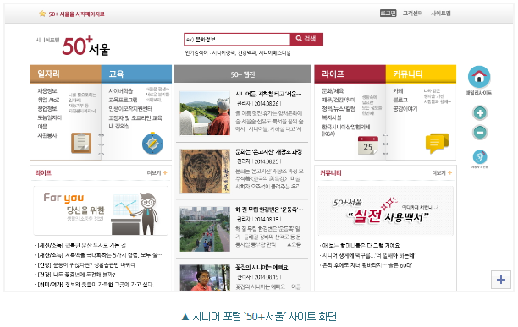Click the plus button at bottom right corner
Screen dimensions: 518x327
pos(501,280)
